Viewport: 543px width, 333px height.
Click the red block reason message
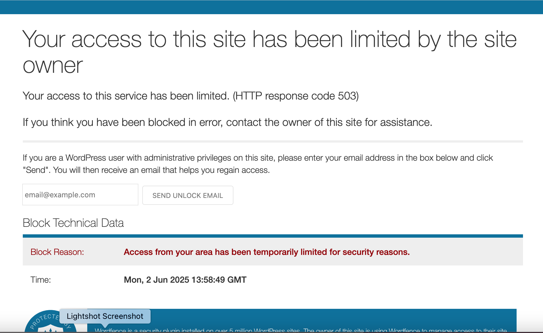pyautogui.click(x=267, y=252)
